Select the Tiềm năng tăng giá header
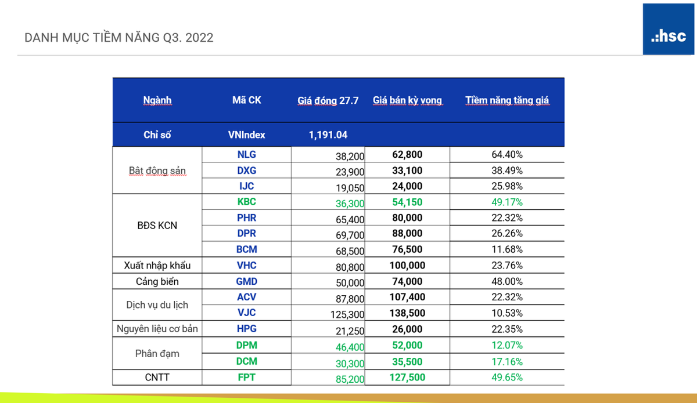Screen dimensions: 697x403 pos(506,100)
